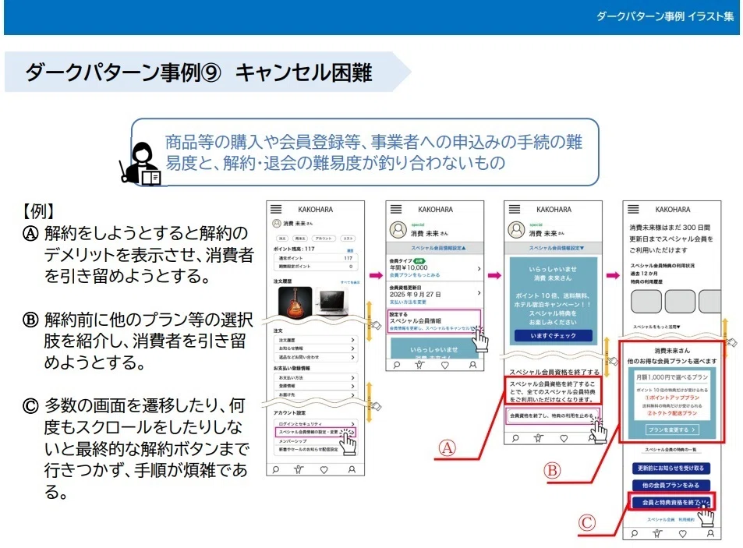Tap heart icon on the ポイント残高 phone screen
Screen dimensions: 743x548
(324, 469)
